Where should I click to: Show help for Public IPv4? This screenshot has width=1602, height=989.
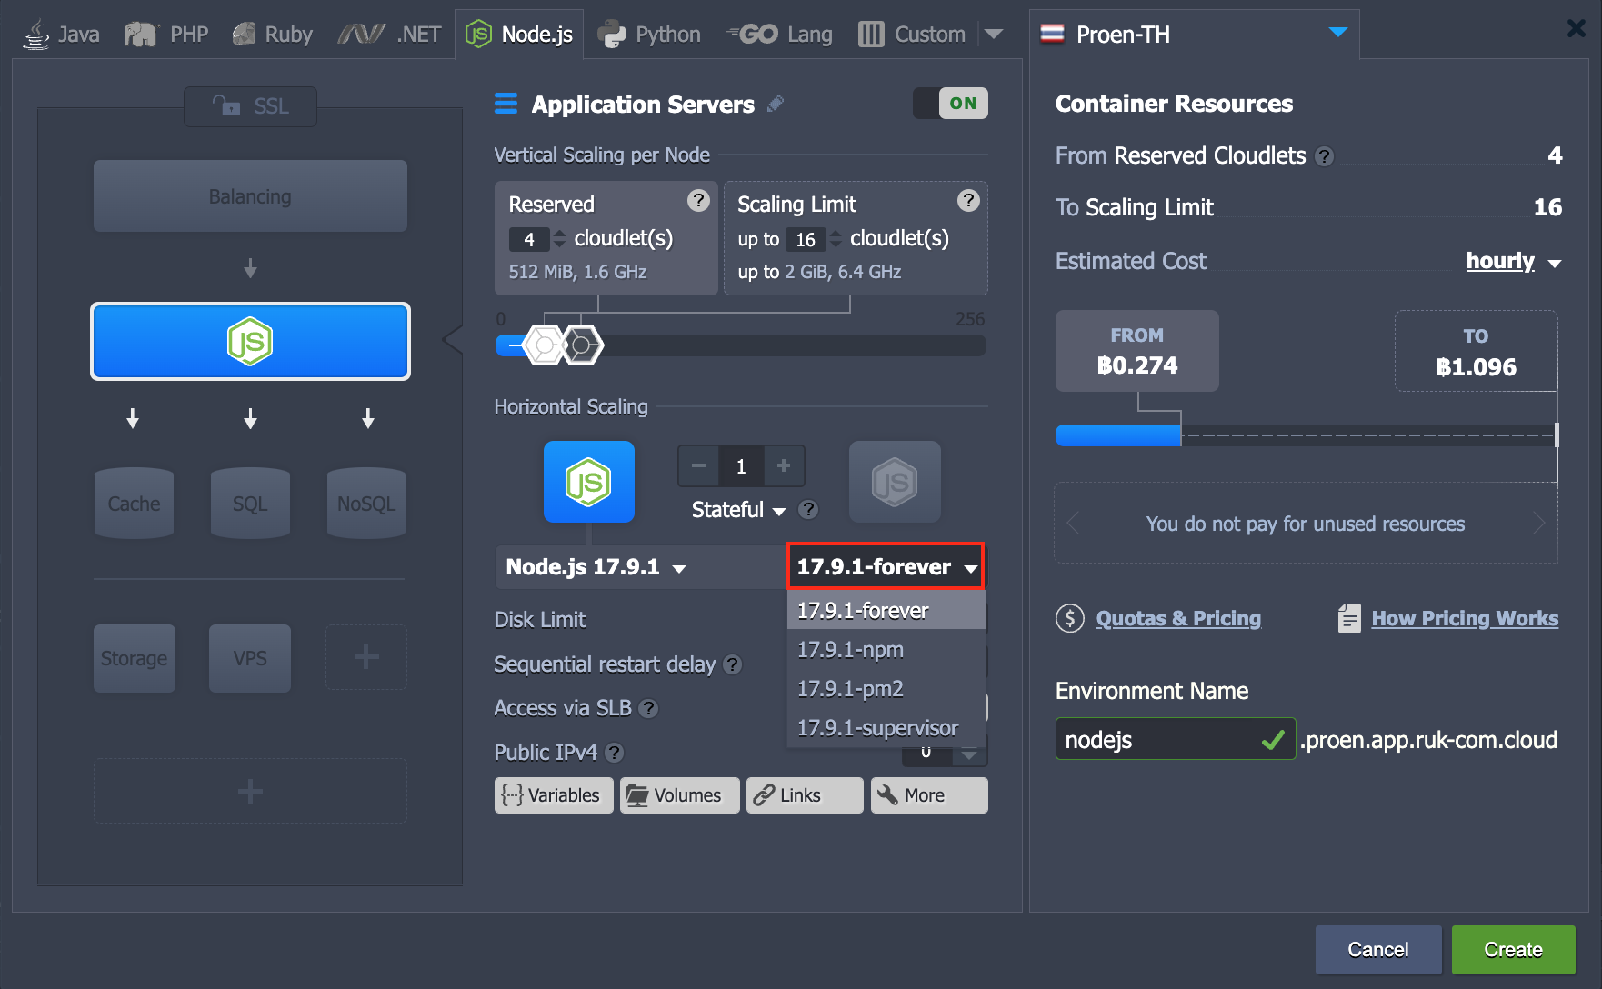point(615,753)
